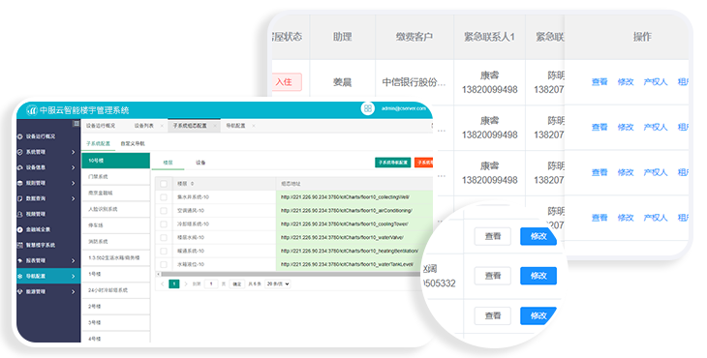
Task: Select 停车场 in the subsystem list
Action: click(x=116, y=225)
